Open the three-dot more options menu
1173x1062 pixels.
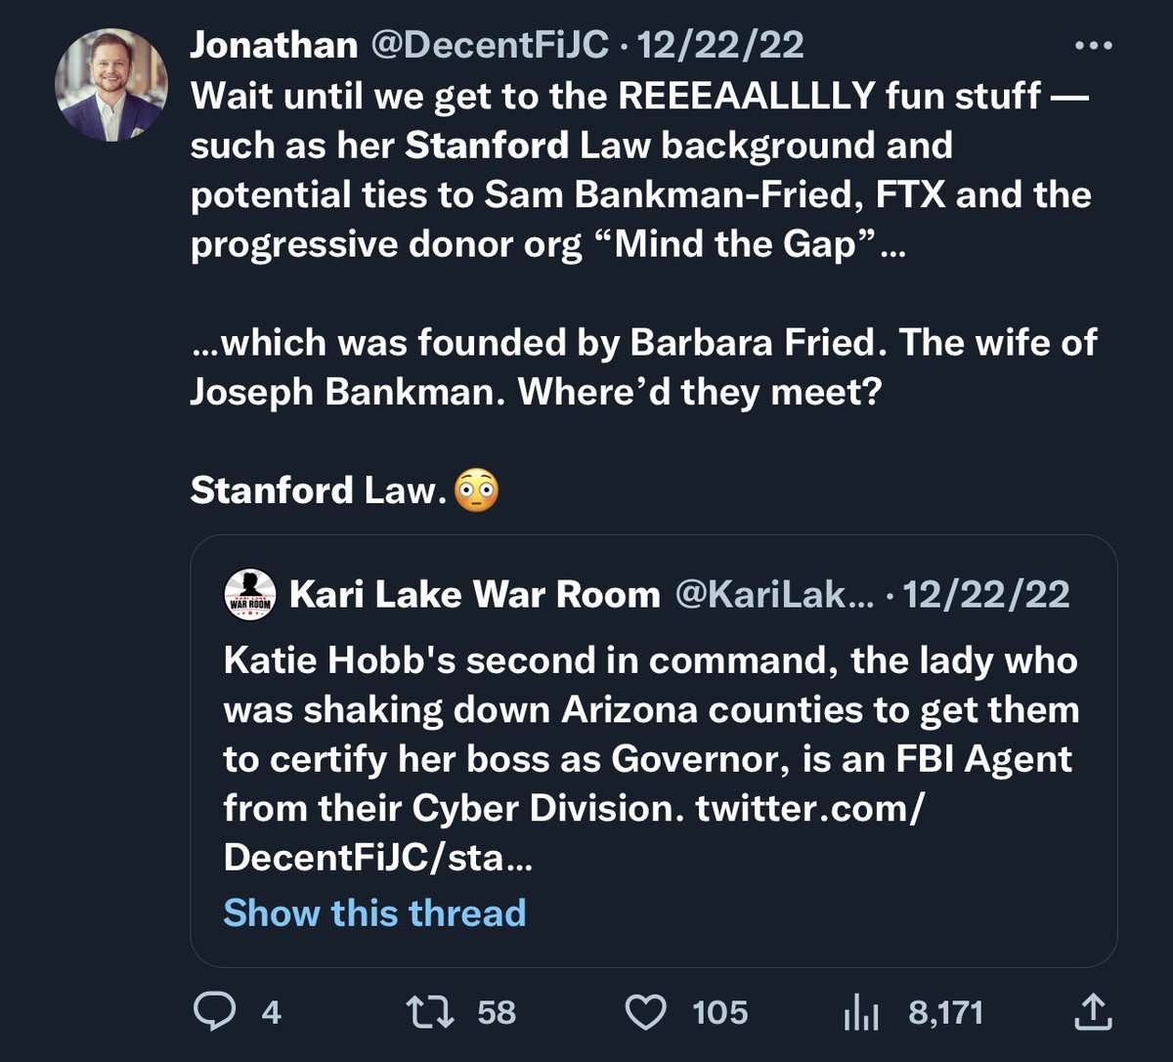(x=1094, y=45)
